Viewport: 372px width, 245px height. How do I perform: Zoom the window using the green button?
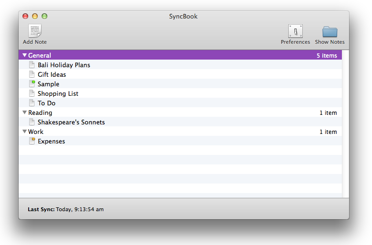pos(44,16)
